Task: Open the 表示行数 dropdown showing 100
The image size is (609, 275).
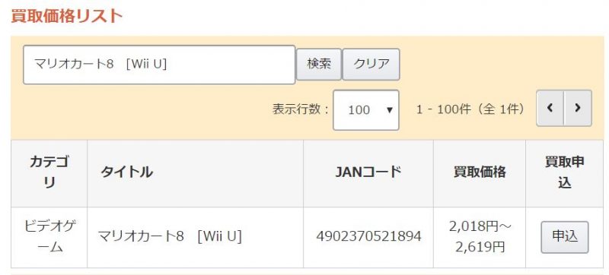Action: [x=366, y=110]
